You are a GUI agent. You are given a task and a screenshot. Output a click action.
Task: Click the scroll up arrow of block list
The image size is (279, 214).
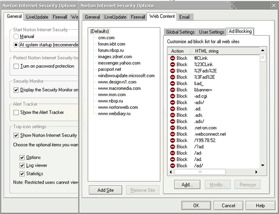[263, 51]
